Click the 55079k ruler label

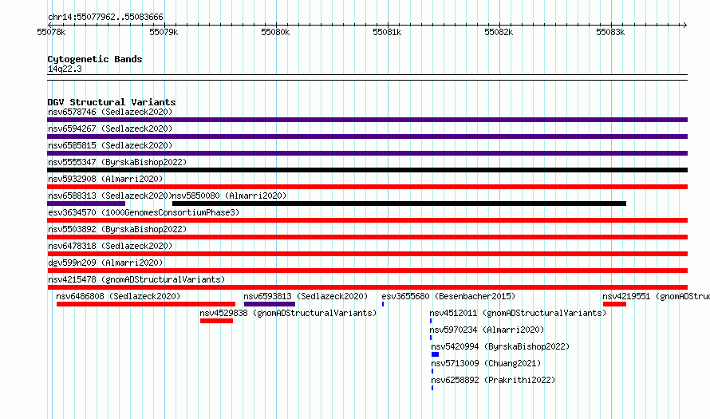[164, 32]
